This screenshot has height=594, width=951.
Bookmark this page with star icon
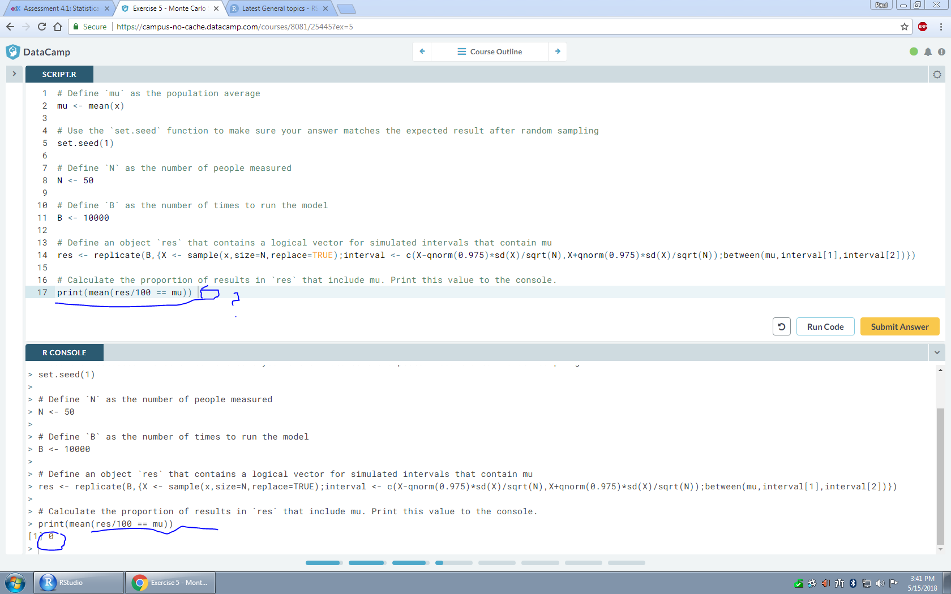(905, 27)
